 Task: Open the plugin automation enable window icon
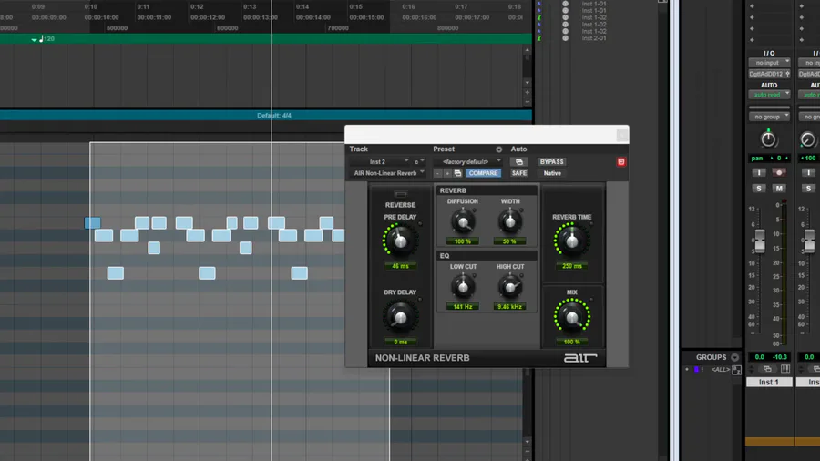pyautogui.click(x=518, y=161)
